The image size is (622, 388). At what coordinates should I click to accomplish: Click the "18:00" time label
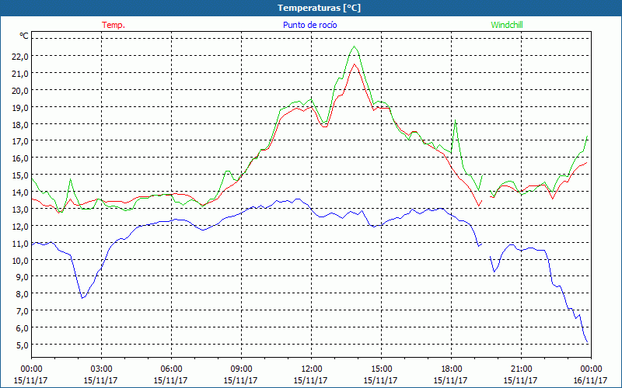(452, 369)
